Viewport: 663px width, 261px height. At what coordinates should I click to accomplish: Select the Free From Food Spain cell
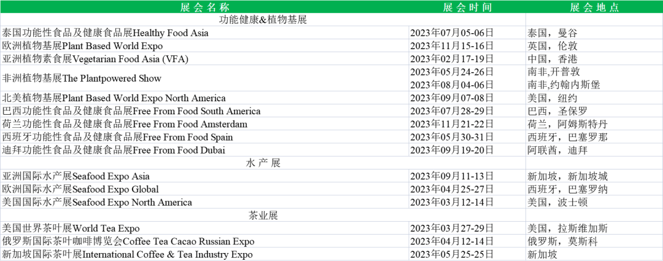coord(204,138)
